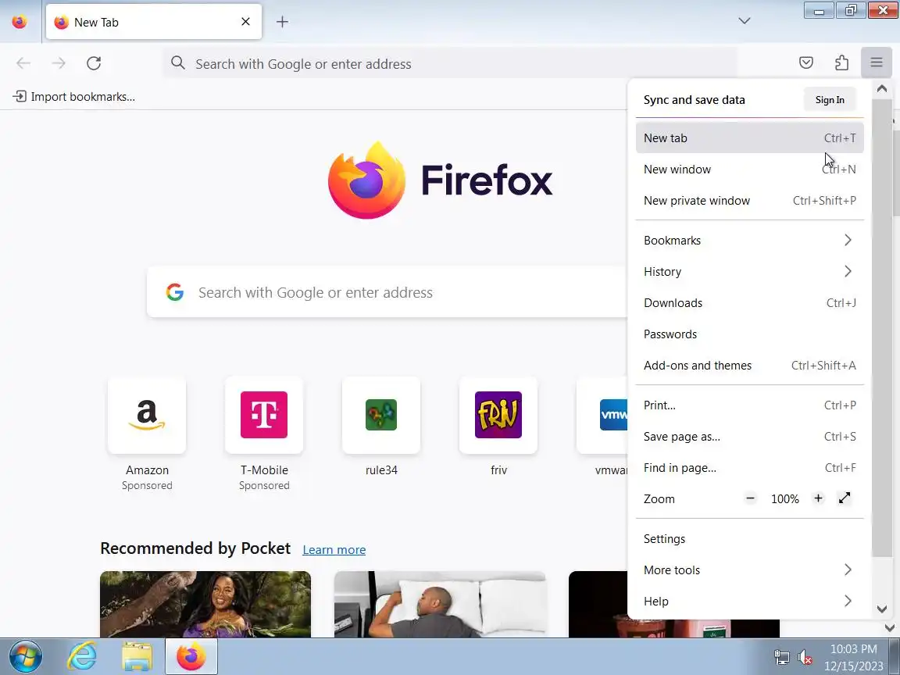Close the New Tab tab
The image size is (900, 675).
pos(245,22)
